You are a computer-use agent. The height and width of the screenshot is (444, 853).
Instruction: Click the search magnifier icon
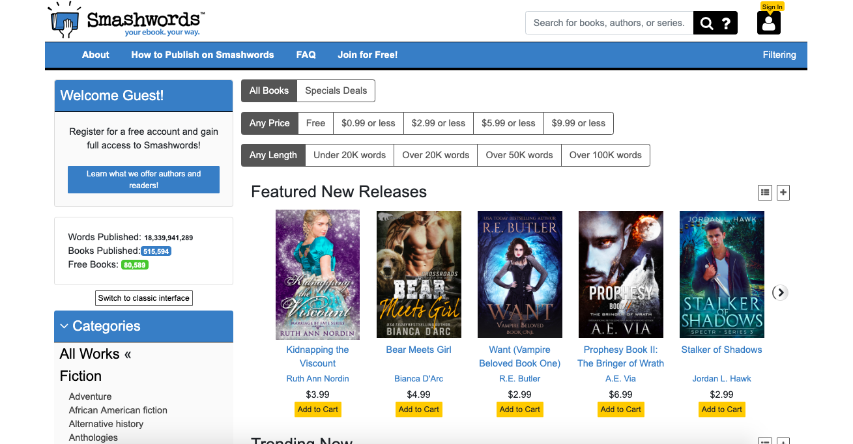(x=706, y=23)
